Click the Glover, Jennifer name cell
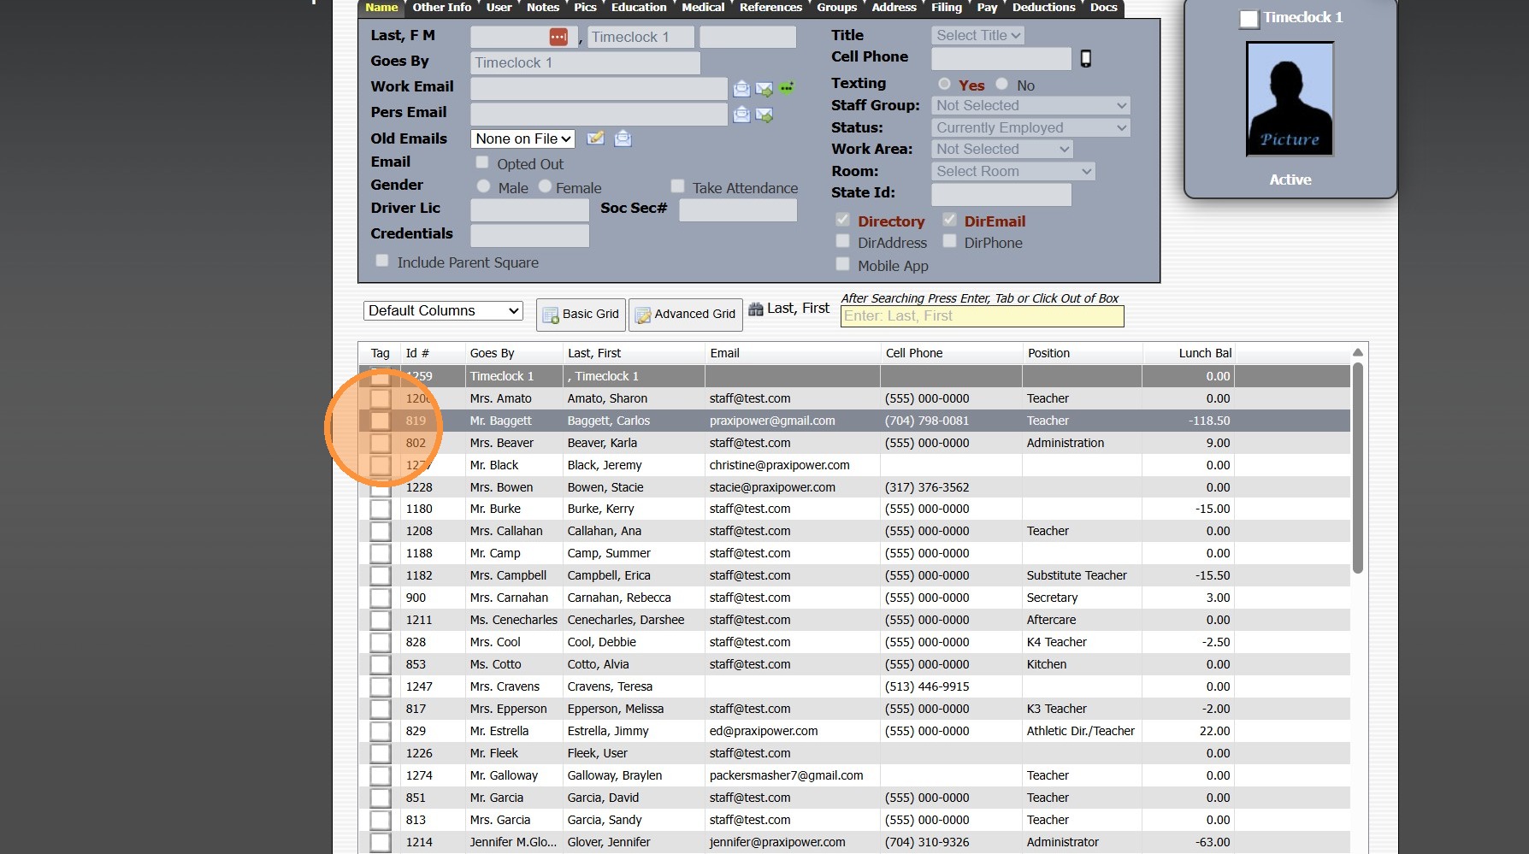Image resolution: width=1529 pixels, height=854 pixels. pos(609,843)
